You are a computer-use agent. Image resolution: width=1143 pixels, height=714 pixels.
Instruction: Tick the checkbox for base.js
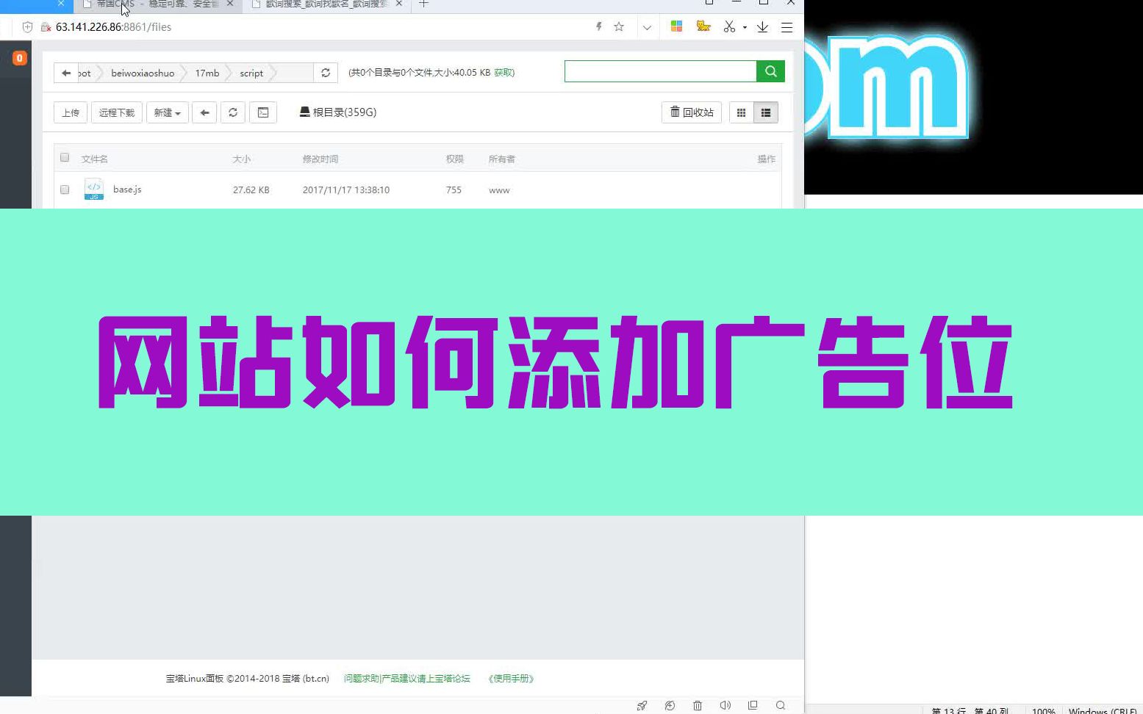point(65,190)
